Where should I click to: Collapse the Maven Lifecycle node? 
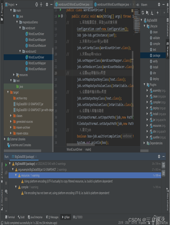145,26
